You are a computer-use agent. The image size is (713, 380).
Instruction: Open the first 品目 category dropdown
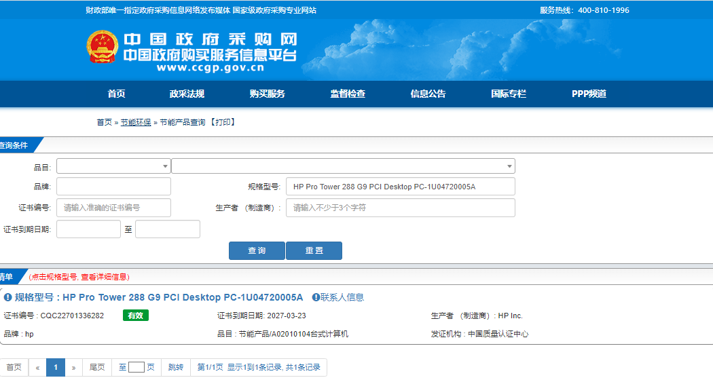pos(113,166)
